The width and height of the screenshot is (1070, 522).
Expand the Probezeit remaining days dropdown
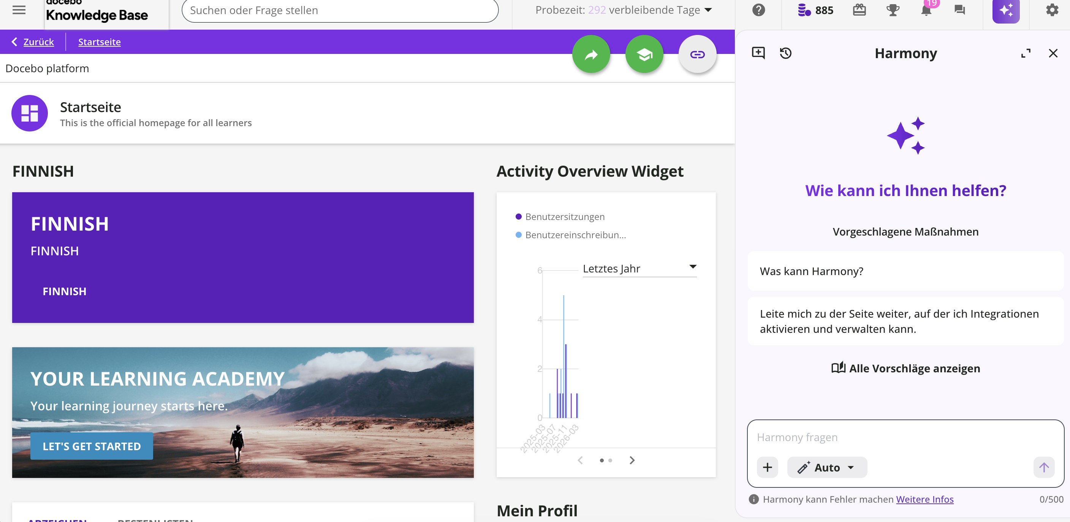708,10
